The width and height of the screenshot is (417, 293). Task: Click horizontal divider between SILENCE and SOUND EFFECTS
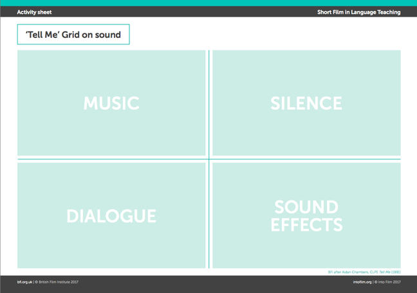[x=306, y=159]
